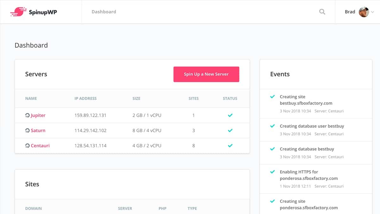This screenshot has height=214, width=380.
Task: Click the DOMAIN column header in Sites
Action: coord(34,209)
